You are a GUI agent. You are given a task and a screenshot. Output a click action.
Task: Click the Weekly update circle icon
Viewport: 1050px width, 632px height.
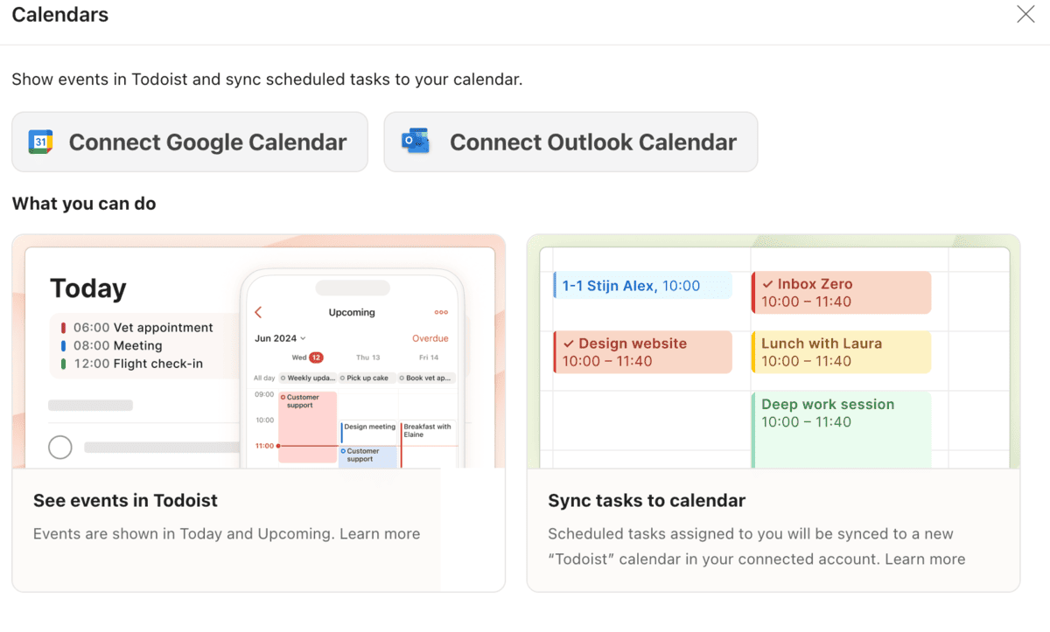[x=283, y=378]
